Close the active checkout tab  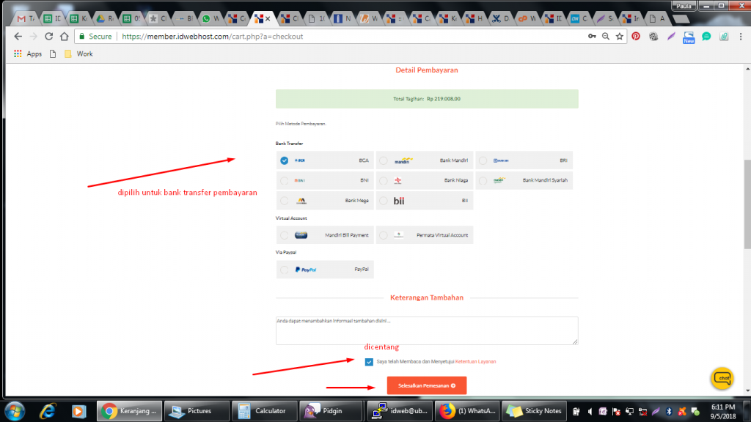click(268, 18)
